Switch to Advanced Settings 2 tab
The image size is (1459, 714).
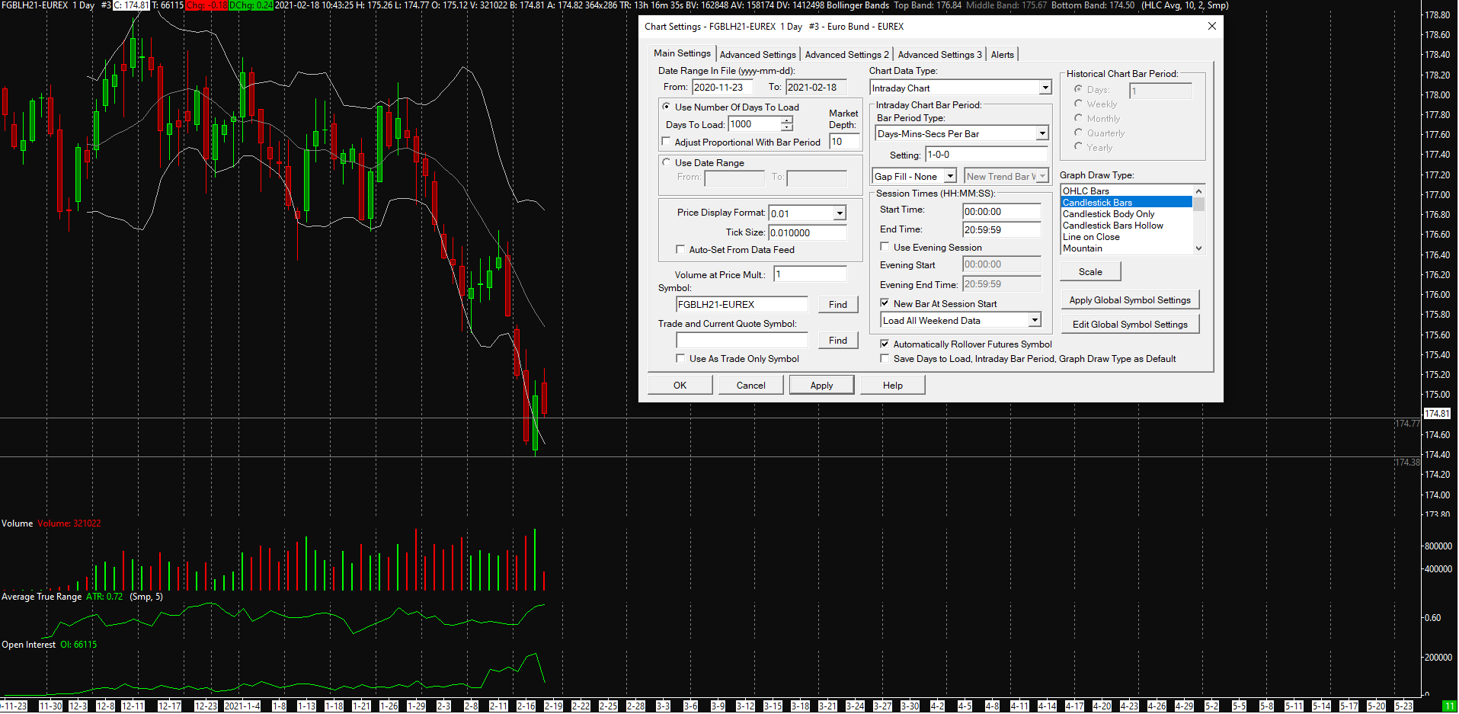pyautogui.click(x=846, y=55)
